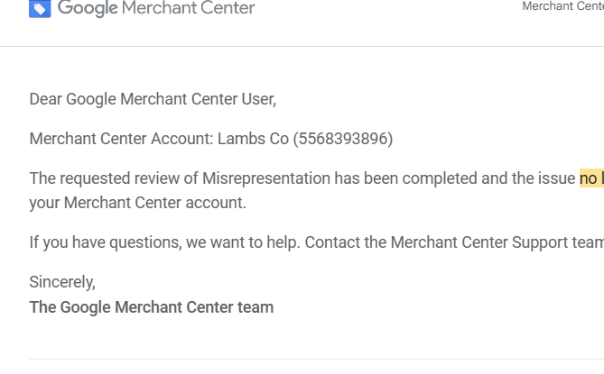Viewport: 604px width, 374px height.
Task: Open the Merchant Center link at top right
Action: (x=562, y=6)
